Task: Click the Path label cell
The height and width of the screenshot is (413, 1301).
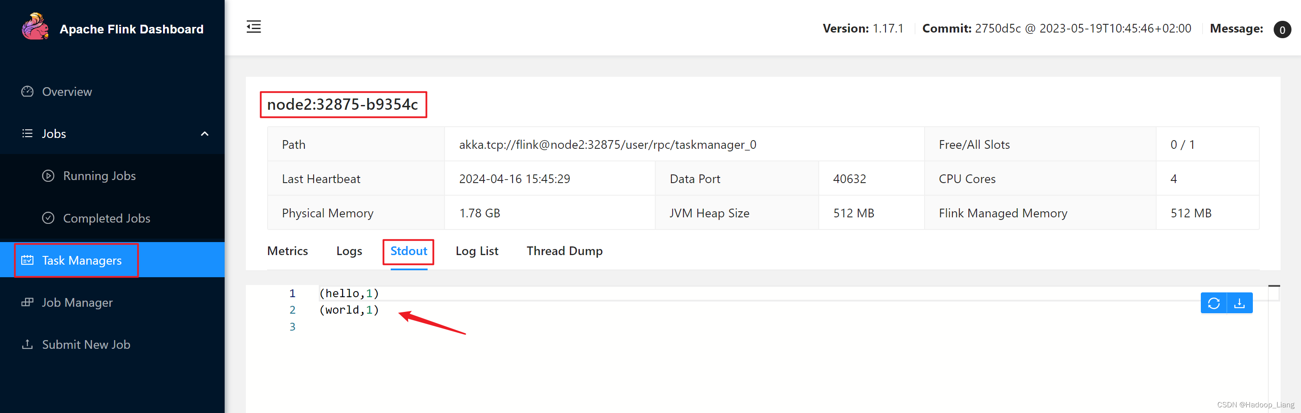Action: click(356, 144)
